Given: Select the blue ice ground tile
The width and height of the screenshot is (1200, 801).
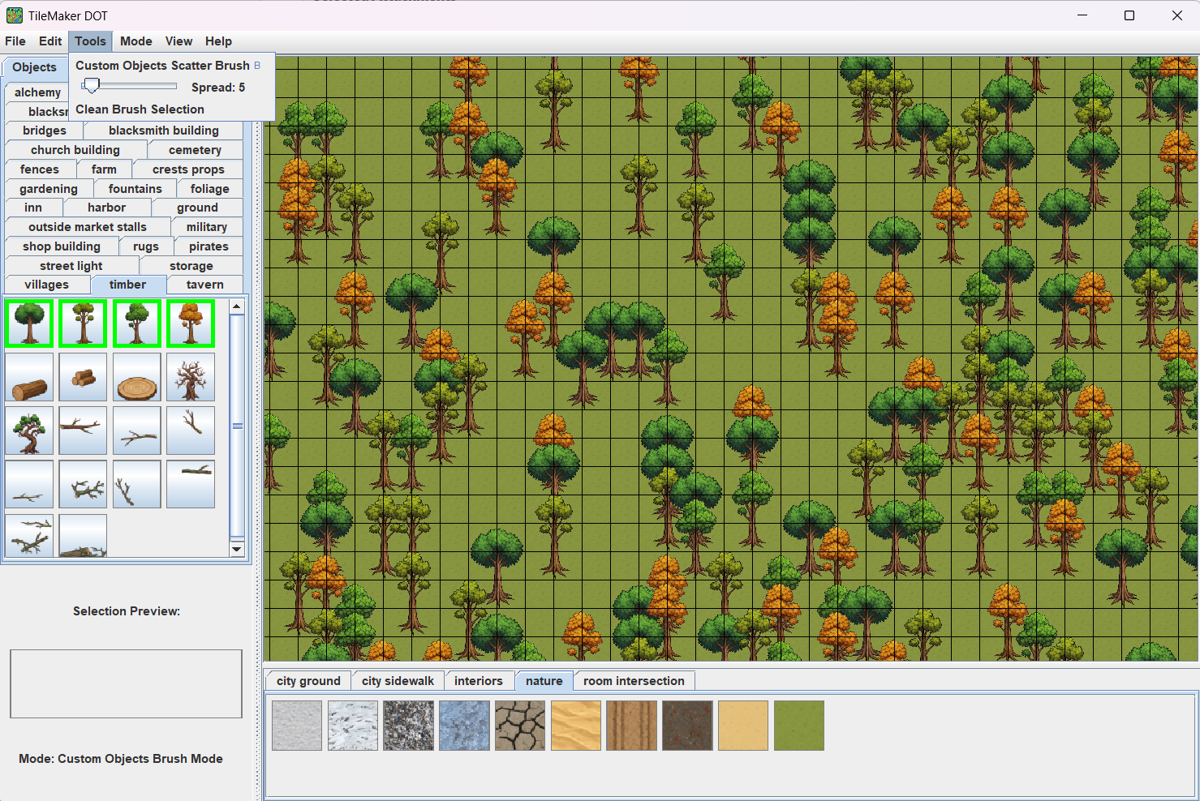Looking at the screenshot, I should pos(464,726).
